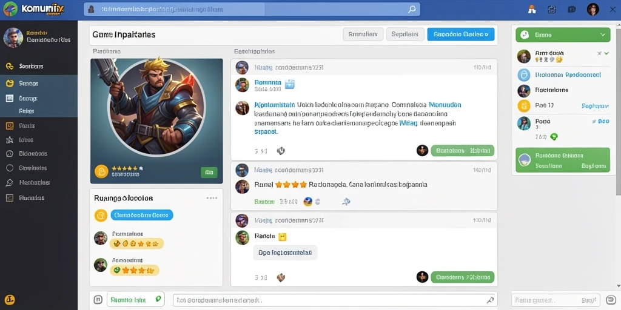Image resolution: width=621 pixels, height=310 pixels.
Task: Adjust the 'Pcmaniaos' user's star rating pill
Action: pos(136,243)
